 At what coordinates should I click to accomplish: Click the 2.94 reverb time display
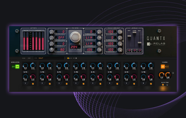pos(75,47)
